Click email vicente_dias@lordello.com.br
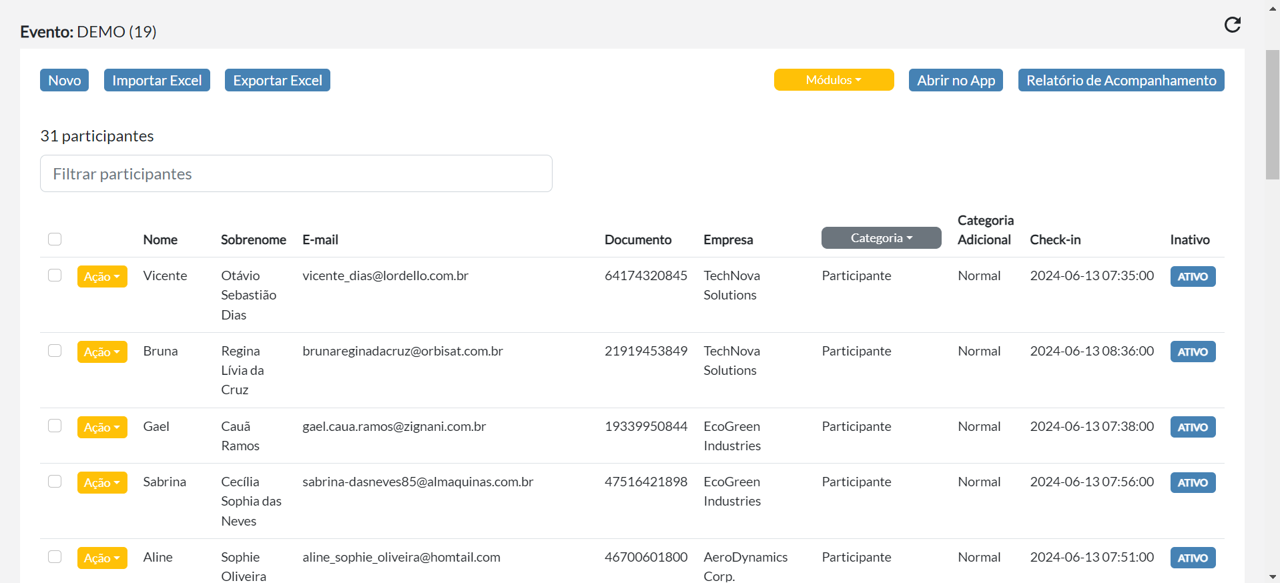 coord(385,275)
